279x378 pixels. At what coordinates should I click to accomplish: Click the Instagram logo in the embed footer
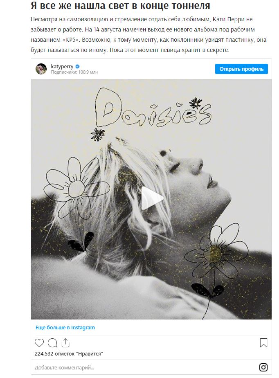263,367
